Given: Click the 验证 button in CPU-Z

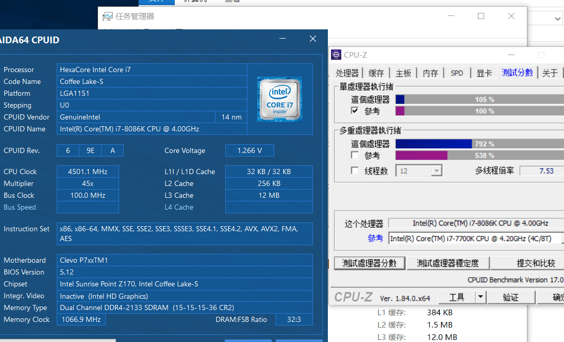Looking at the screenshot, I should coord(511,297).
